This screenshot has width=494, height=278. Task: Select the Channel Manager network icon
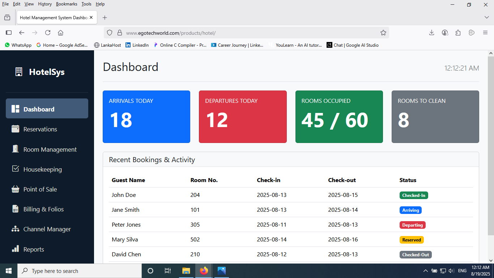[15, 229]
